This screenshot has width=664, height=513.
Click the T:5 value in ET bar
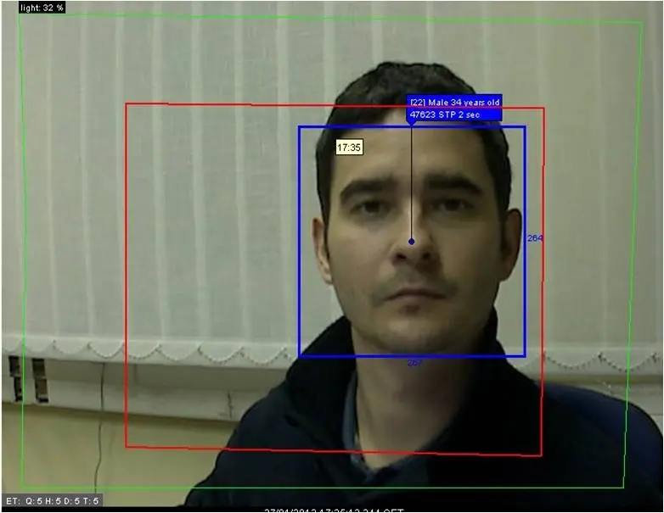(x=91, y=501)
